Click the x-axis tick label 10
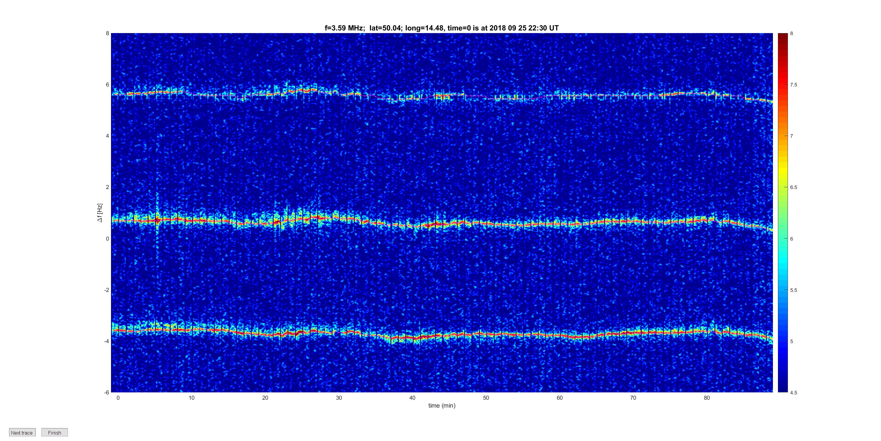The width and height of the screenshot is (881, 441). tap(191, 398)
